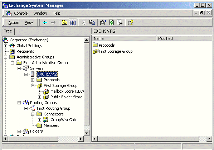Select Administrative Groups label in tree
This screenshot has width=214, height=150.
(x=35, y=57)
